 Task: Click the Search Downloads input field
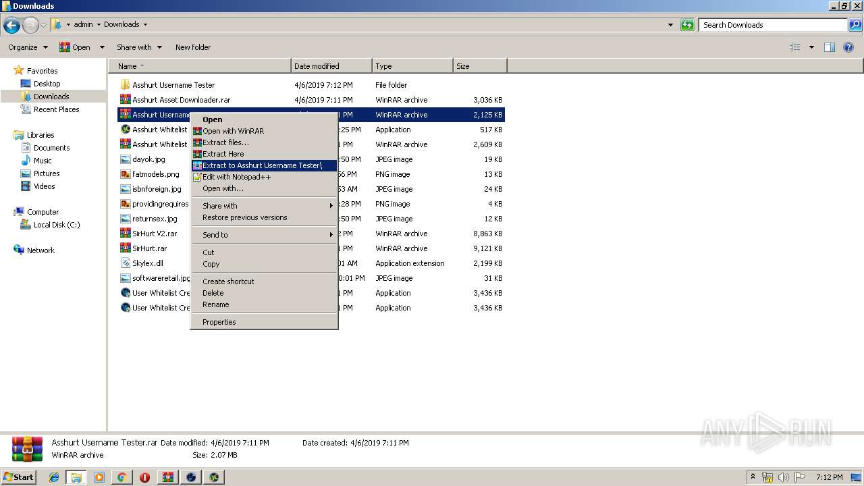[x=774, y=25]
